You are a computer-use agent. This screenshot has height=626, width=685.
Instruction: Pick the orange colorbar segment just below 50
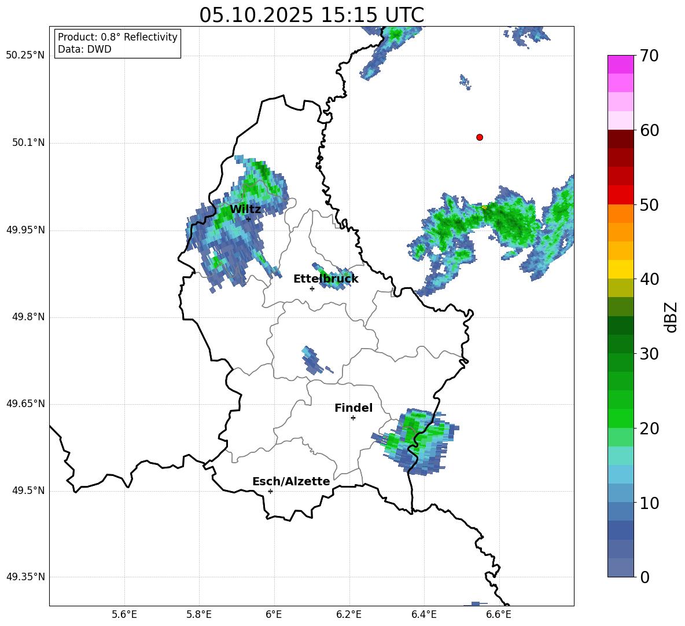620,214
